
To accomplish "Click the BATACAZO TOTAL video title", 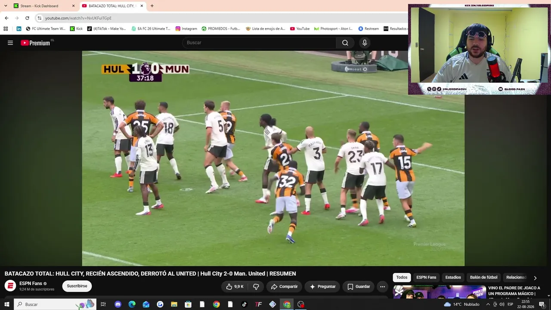I will coord(150,274).
